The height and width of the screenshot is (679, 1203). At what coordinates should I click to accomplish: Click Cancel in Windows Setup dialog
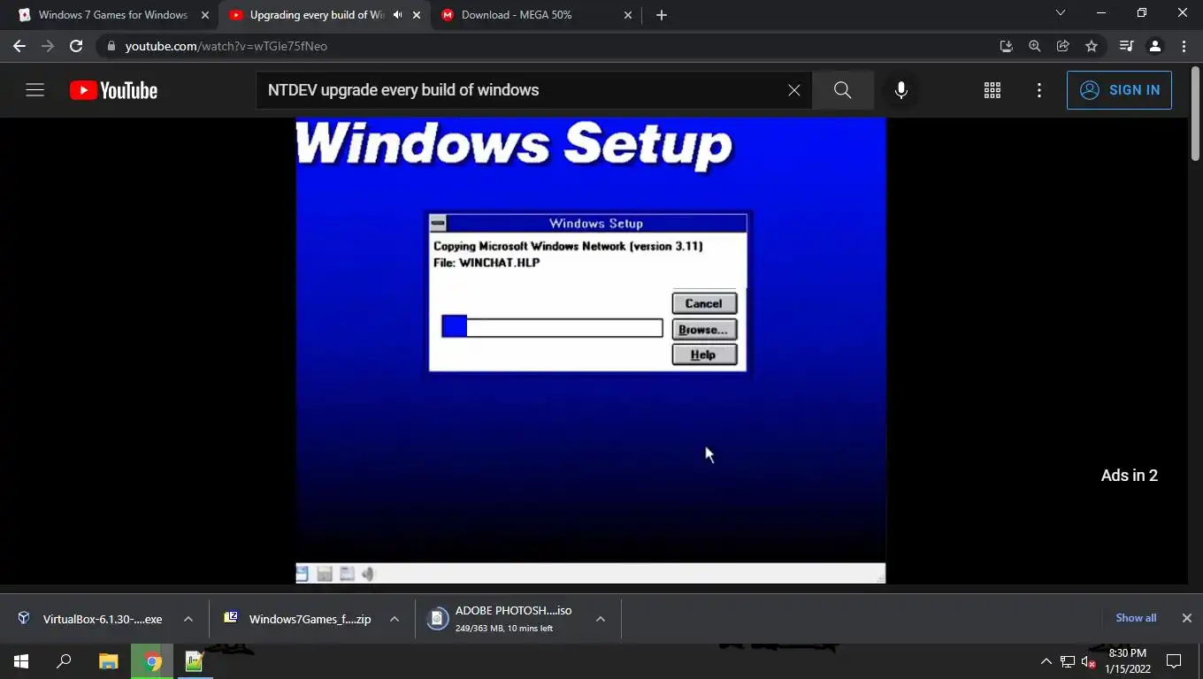tap(704, 303)
